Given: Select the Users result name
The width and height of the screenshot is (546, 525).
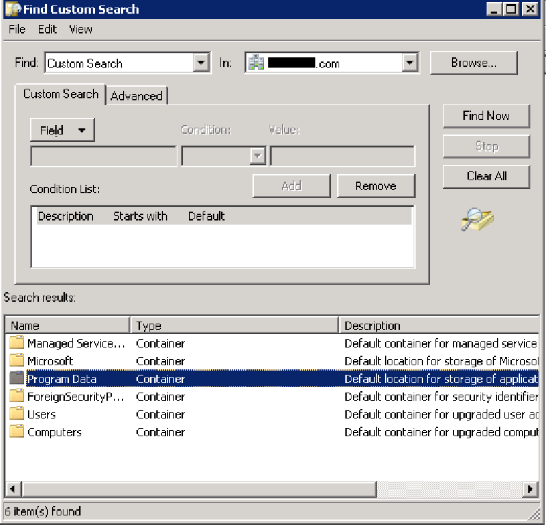Looking at the screenshot, I should (42, 414).
